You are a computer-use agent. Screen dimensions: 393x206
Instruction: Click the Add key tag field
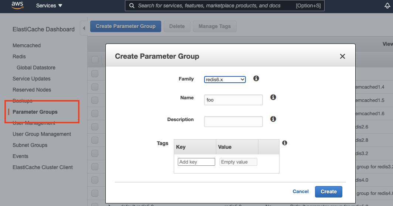(197, 162)
